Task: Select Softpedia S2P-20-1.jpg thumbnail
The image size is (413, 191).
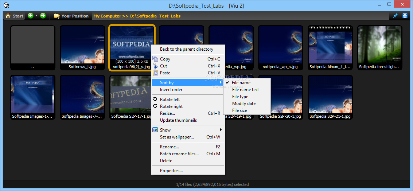Action: pos(280,97)
